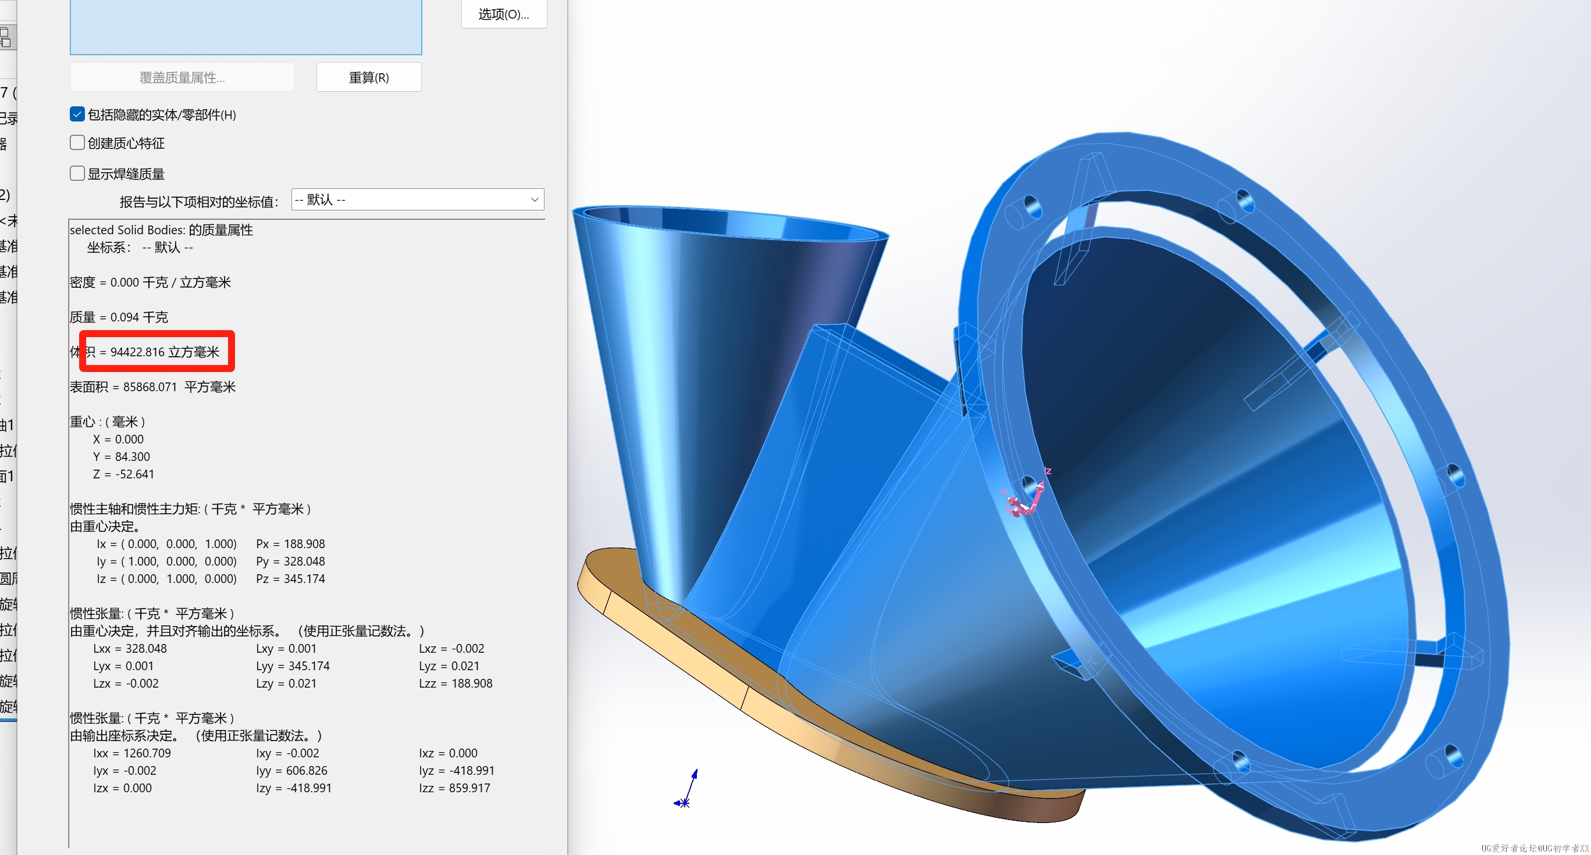1591x855 pixels.
Task: Click the volume value '94422.816 立方毫米'
Action: (165, 352)
